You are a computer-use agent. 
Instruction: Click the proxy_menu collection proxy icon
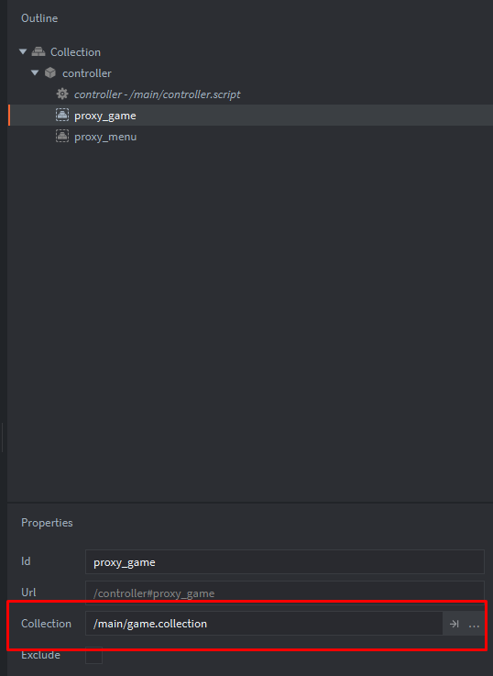(x=62, y=136)
